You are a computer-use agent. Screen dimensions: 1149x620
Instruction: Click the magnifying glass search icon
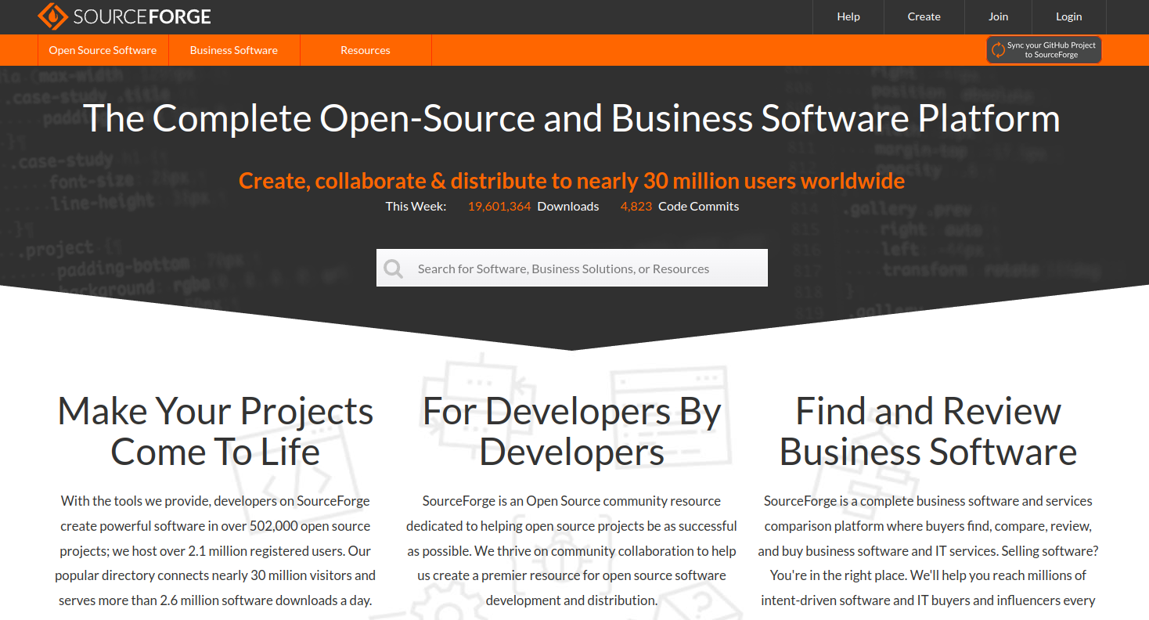pyautogui.click(x=394, y=269)
